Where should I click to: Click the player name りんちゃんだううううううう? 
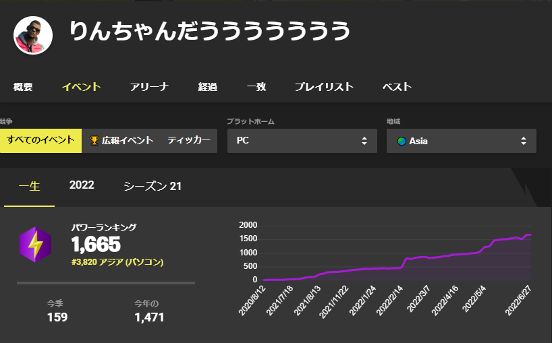(x=210, y=31)
